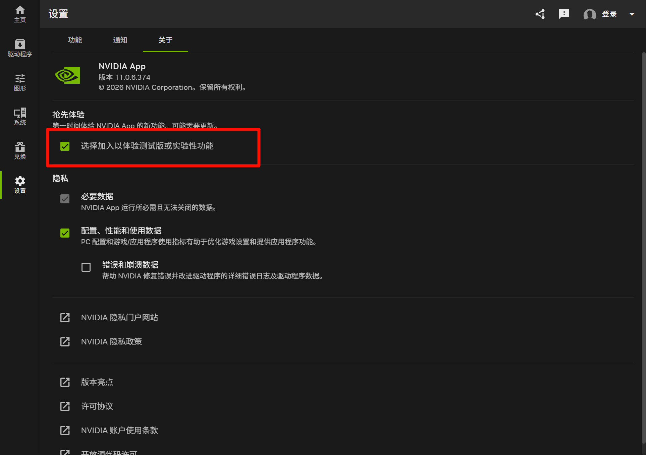
Task: Open NVIDIA 隐私政策 link
Action: (111, 341)
